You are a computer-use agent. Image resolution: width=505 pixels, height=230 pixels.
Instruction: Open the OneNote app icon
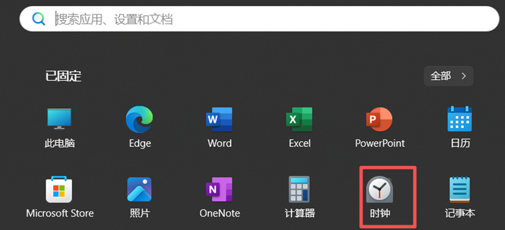[220, 189]
